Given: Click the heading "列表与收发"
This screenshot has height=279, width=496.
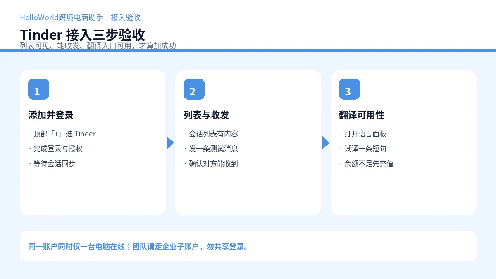Looking at the screenshot, I should pyautogui.click(x=206, y=115).
